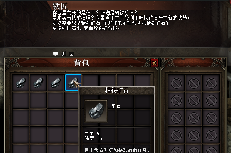Click the highlighted fourth iron ore slot
231x153 pixels.
73,83
